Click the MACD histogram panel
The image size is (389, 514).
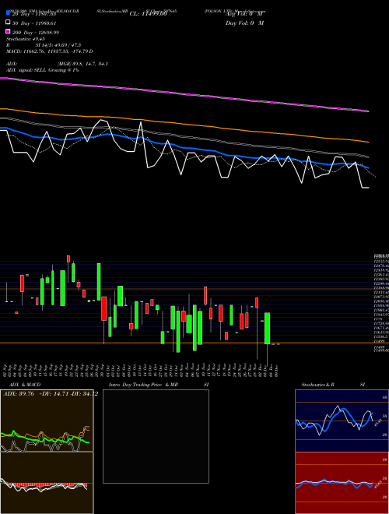pos(47,483)
